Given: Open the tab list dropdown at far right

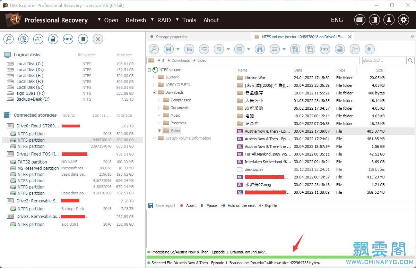Looking at the screenshot, I should (x=412, y=36).
